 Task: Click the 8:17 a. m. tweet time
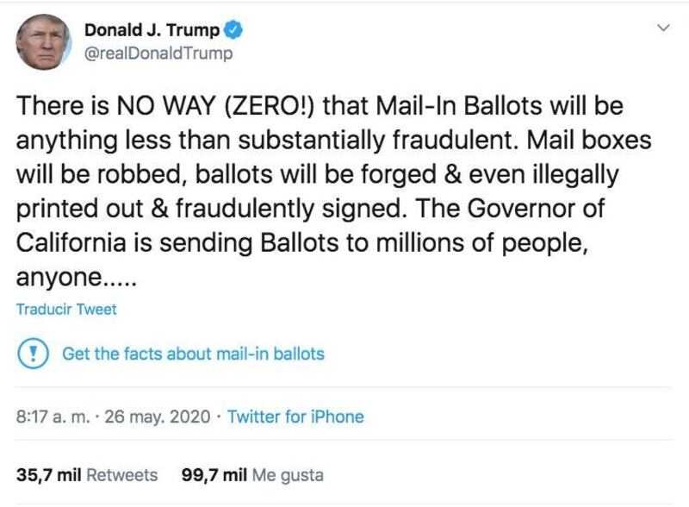point(53,417)
